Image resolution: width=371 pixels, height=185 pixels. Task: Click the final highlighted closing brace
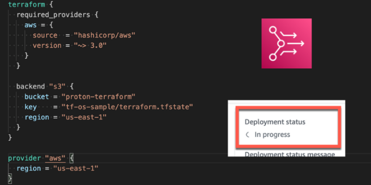[x=10, y=179]
